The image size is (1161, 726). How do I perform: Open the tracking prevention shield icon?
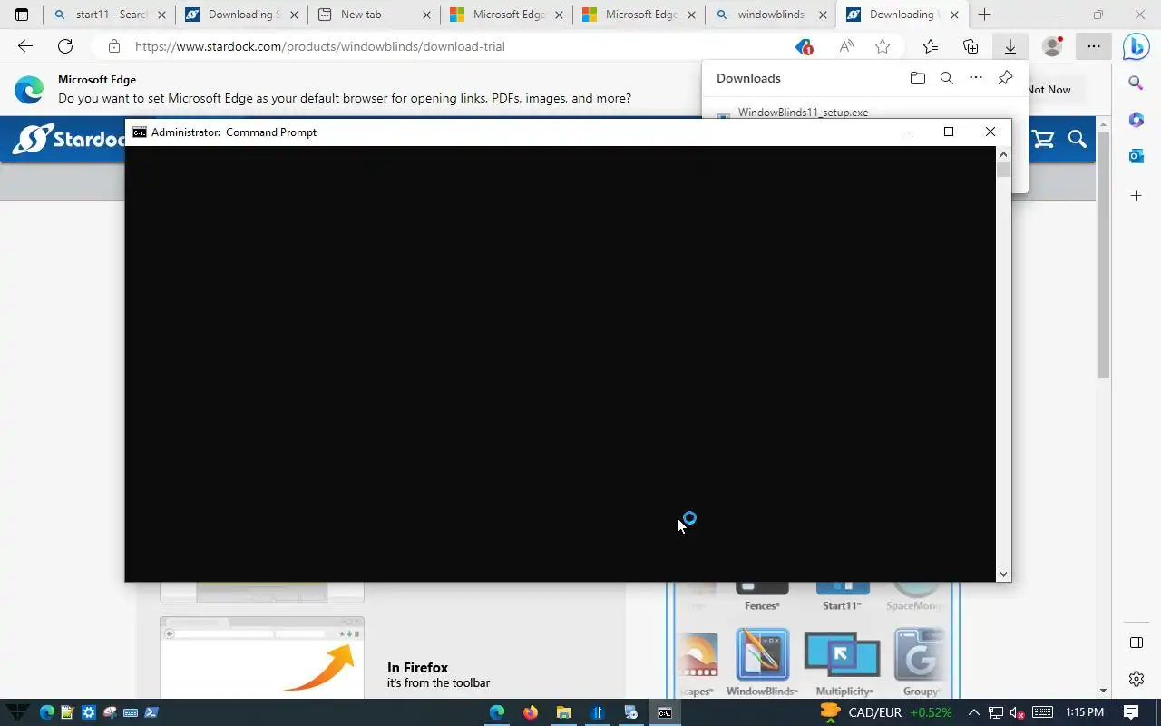[804, 46]
